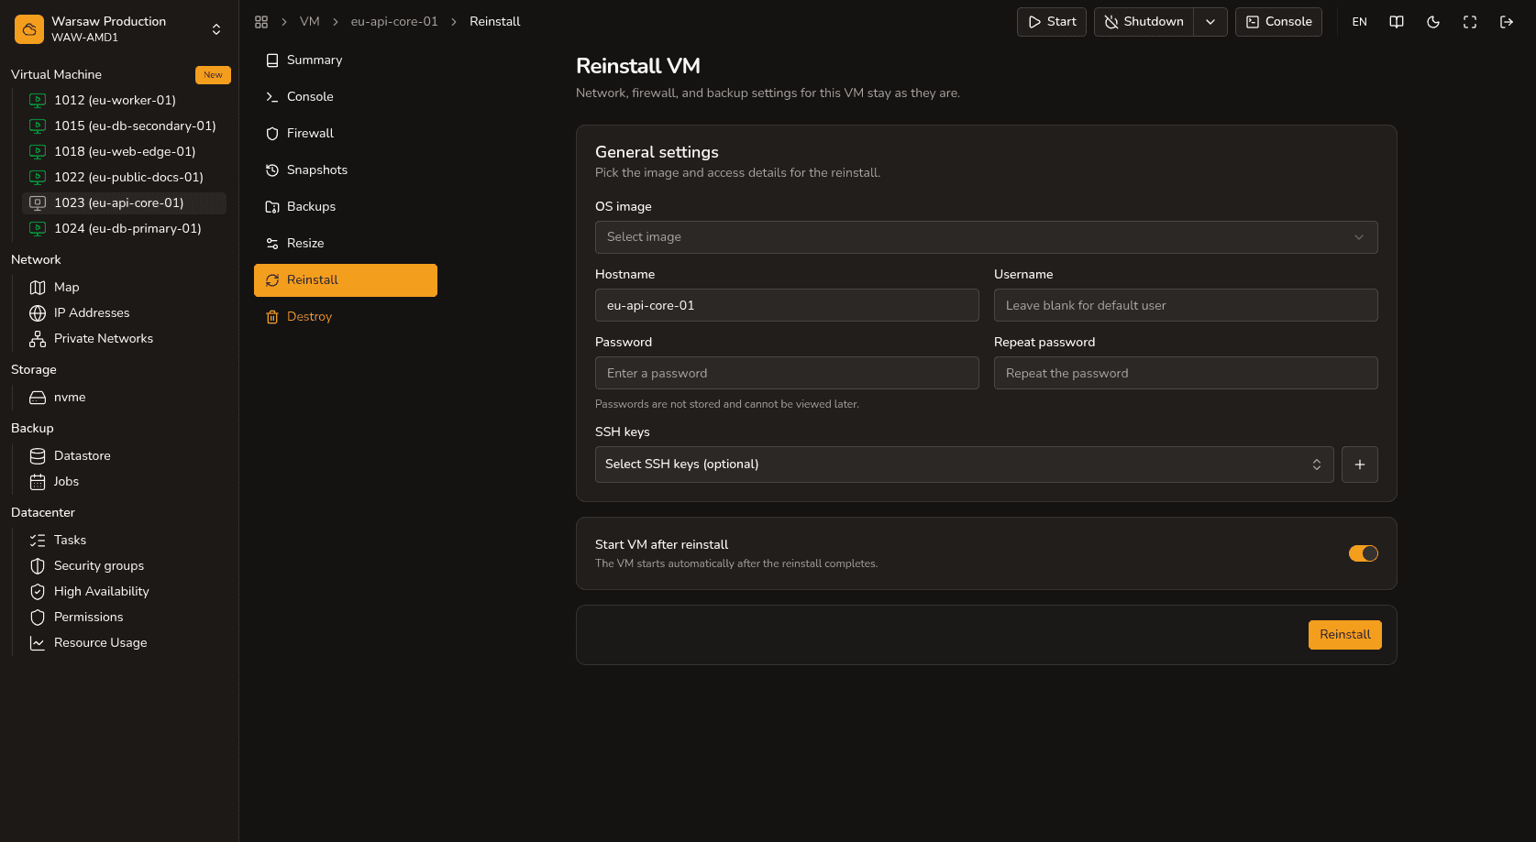Click stopped monitor icon of 1023 eu-api-core-01

click(38, 203)
